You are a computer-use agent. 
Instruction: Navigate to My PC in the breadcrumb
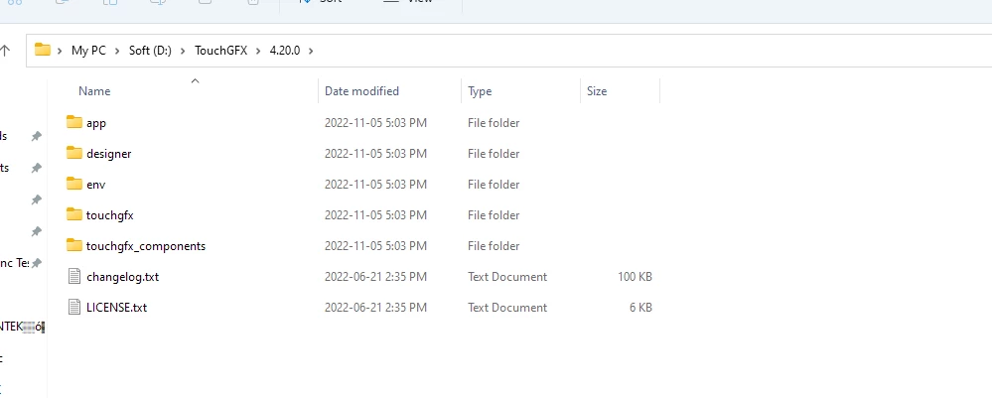(88, 51)
